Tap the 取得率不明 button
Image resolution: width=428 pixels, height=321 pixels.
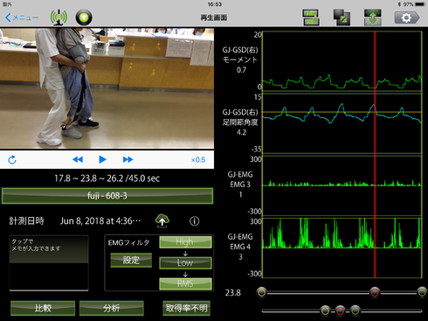(186, 308)
